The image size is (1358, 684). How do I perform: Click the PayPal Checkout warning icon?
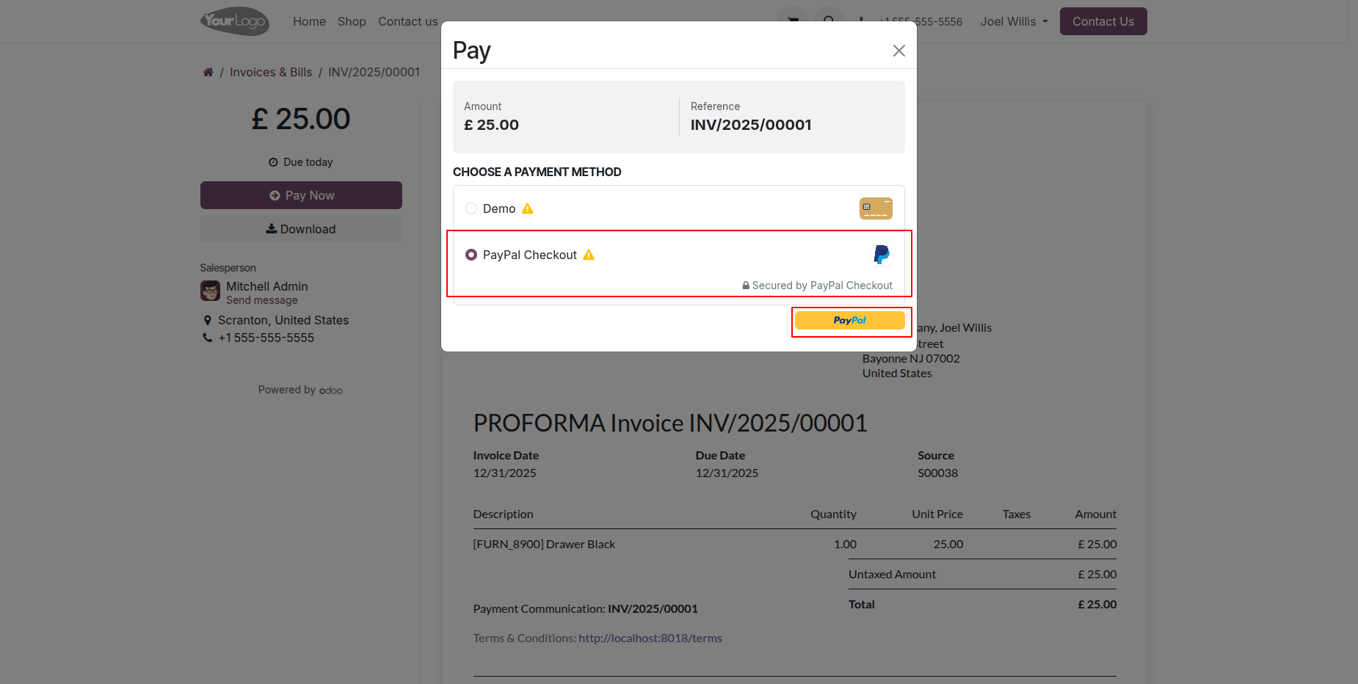[x=589, y=255]
